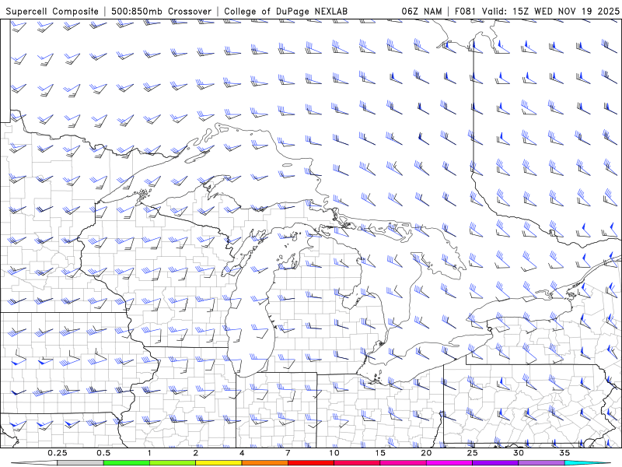Click the gray color bar segment
This screenshot has width=622, height=467.
point(80,463)
